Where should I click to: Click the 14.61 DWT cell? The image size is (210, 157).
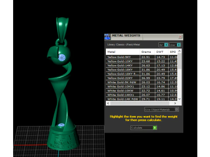pyautogui.click(x=161, y=91)
